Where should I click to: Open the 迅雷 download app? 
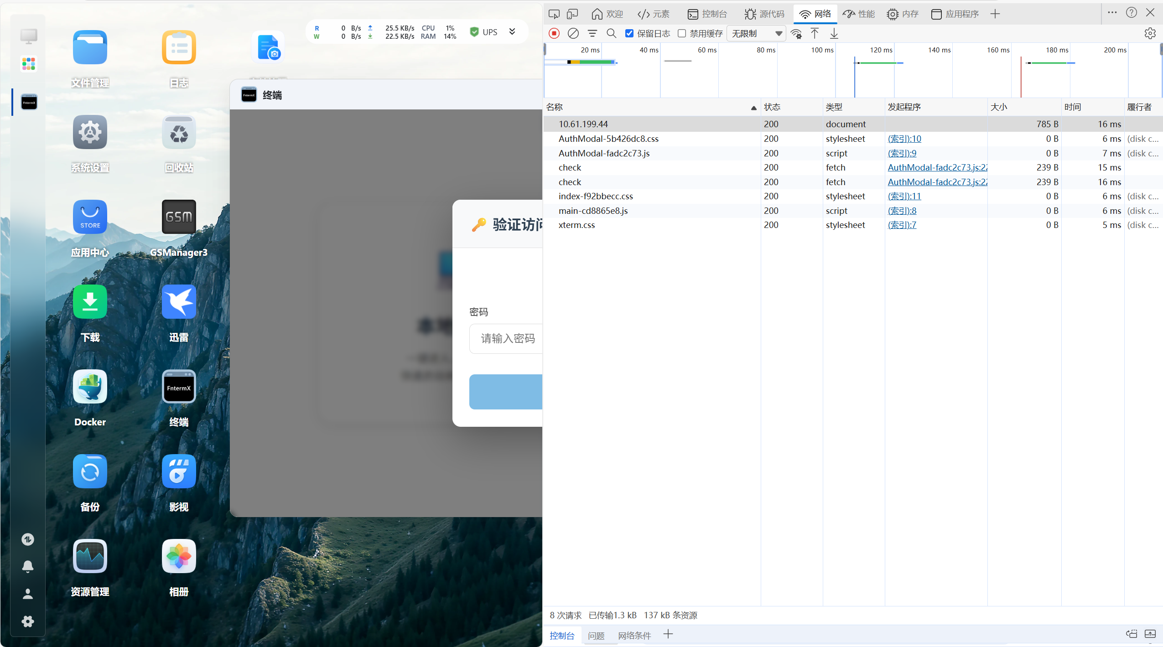tap(178, 301)
